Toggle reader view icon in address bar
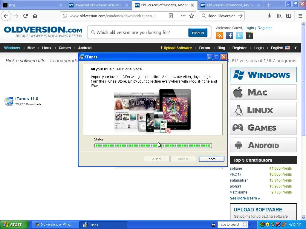 click(171, 16)
